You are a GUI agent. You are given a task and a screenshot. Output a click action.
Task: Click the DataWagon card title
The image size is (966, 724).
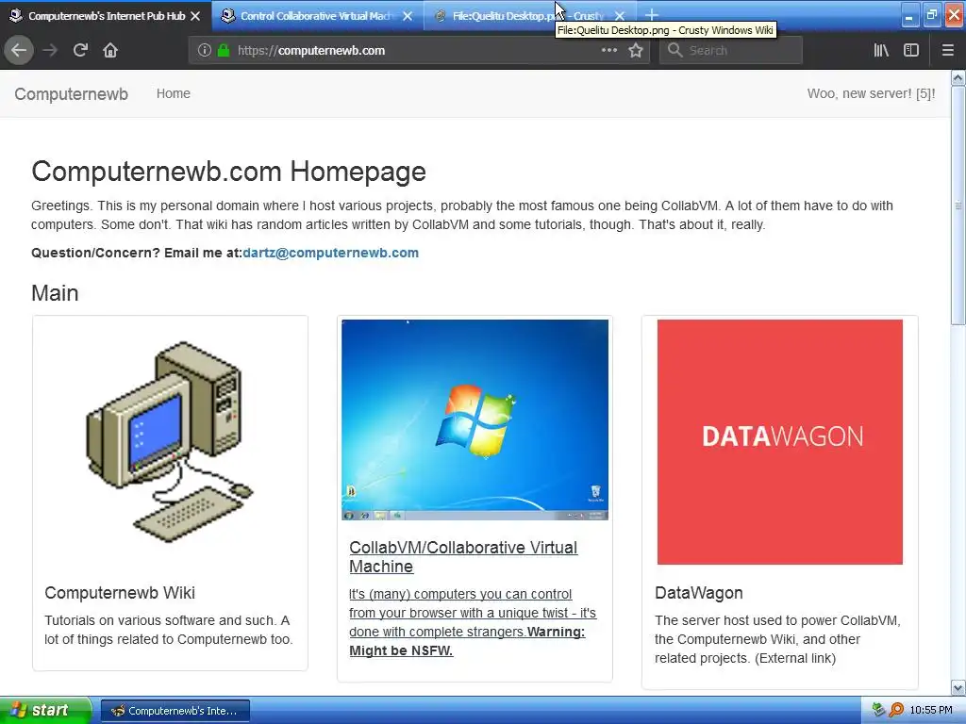(x=699, y=593)
